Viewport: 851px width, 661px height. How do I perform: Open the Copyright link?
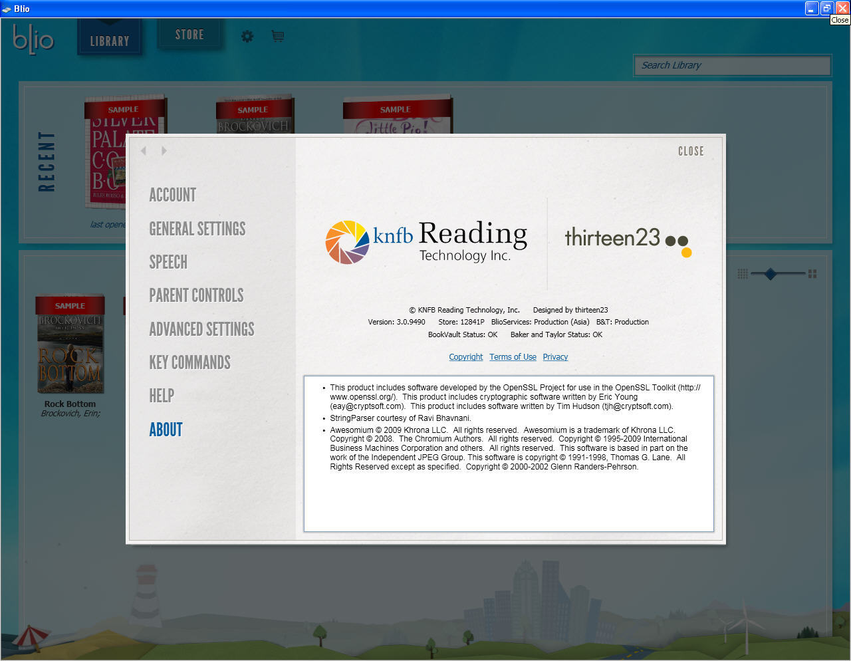click(465, 357)
